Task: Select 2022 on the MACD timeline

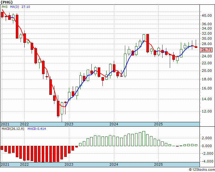Action: tap(24, 164)
